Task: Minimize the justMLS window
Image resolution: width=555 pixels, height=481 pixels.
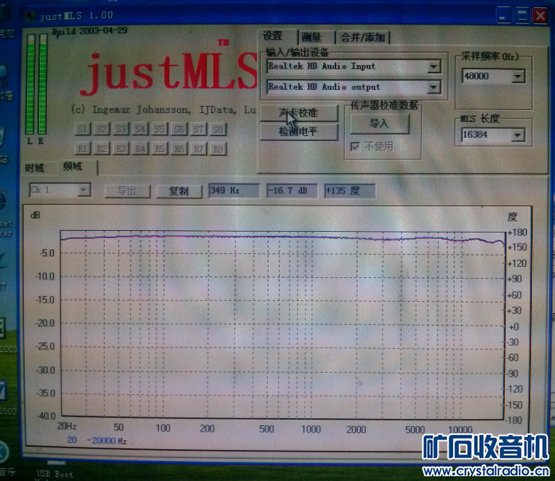Action: point(503,16)
